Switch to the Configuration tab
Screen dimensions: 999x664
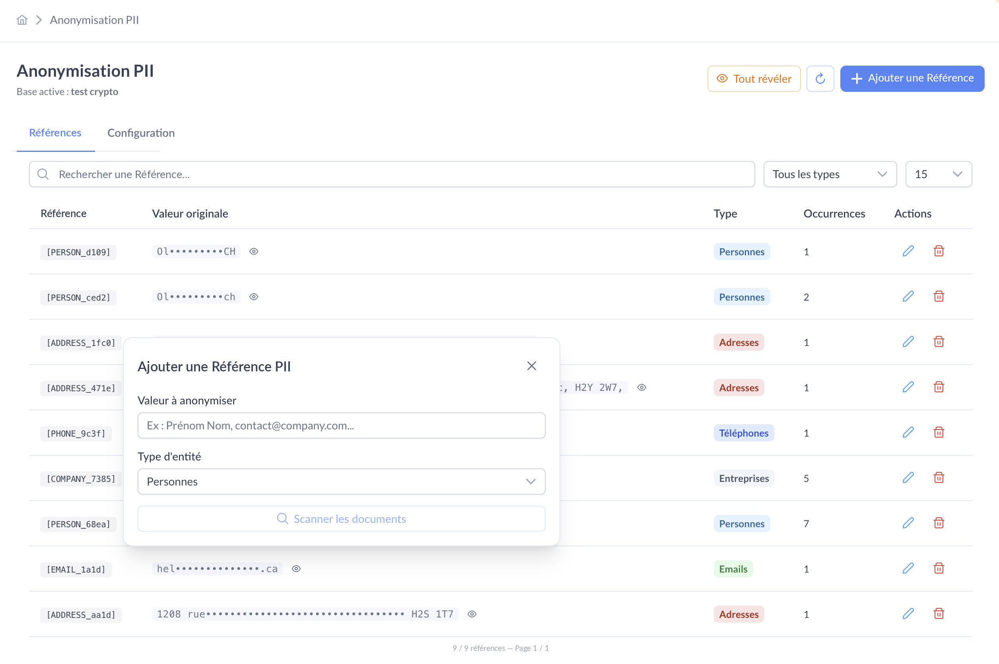(141, 133)
